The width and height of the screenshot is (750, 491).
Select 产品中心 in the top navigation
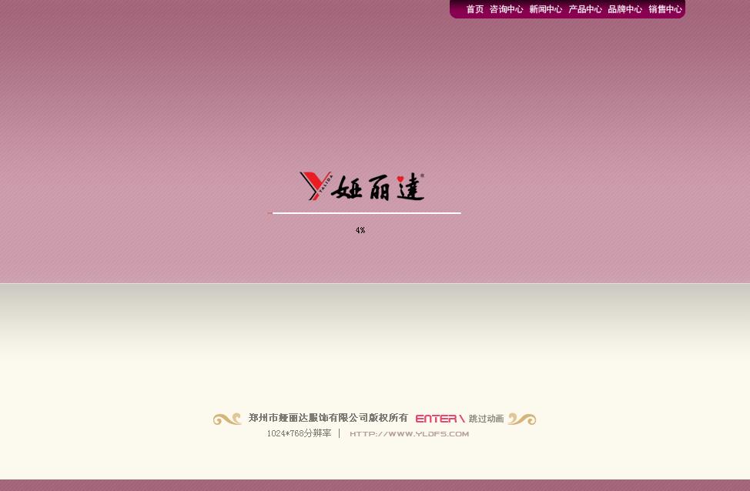pyautogui.click(x=585, y=9)
